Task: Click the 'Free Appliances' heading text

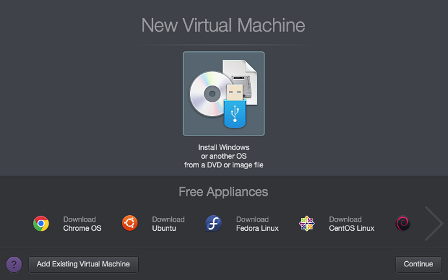Action: coord(224,192)
